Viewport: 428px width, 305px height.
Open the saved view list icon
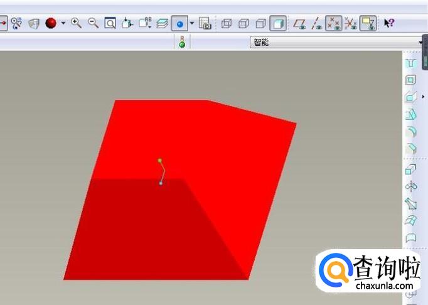point(145,23)
